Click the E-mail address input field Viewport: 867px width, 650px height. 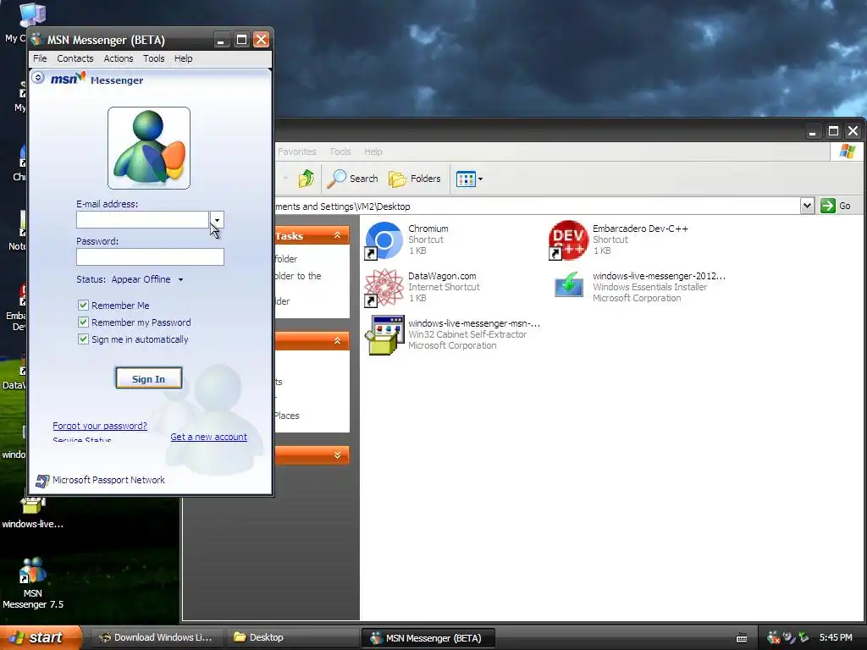pyautogui.click(x=142, y=220)
